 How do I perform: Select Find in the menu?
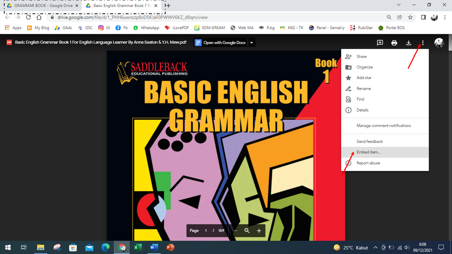pos(385,99)
